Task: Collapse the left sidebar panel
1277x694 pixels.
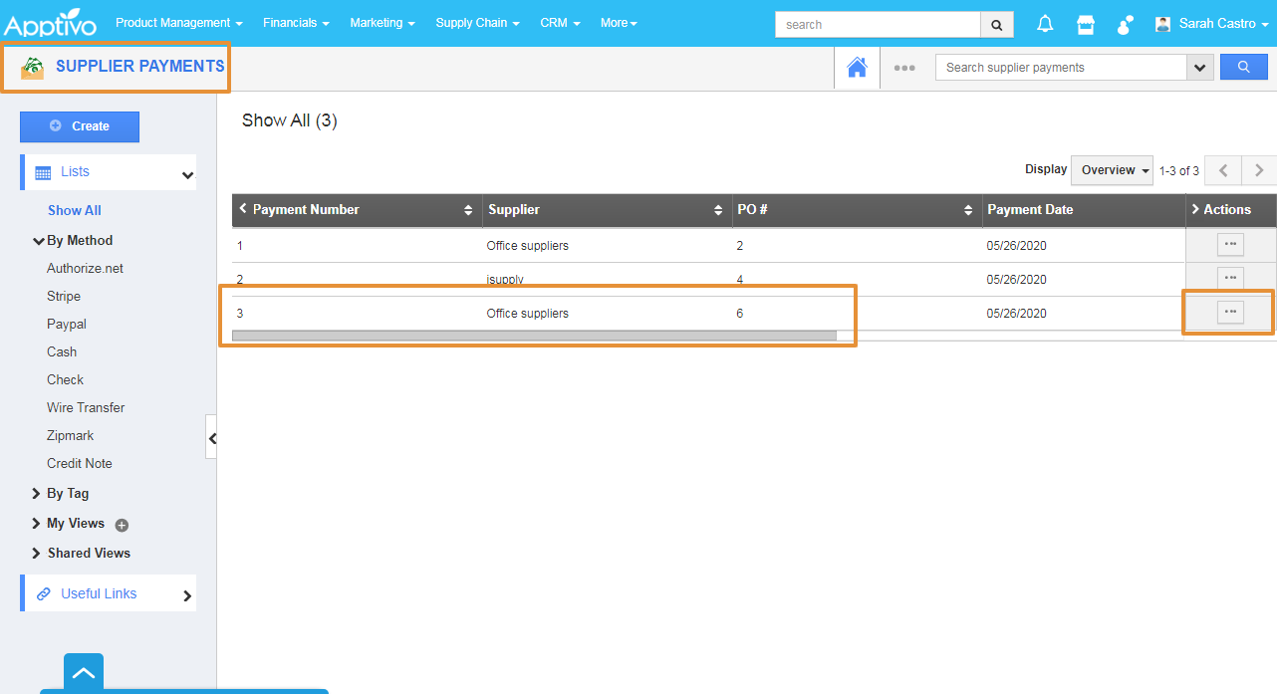Action: (211, 437)
